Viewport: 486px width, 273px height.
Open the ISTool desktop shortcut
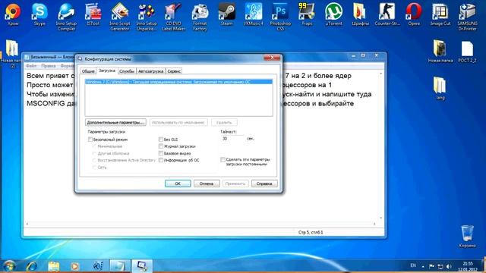point(93,14)
